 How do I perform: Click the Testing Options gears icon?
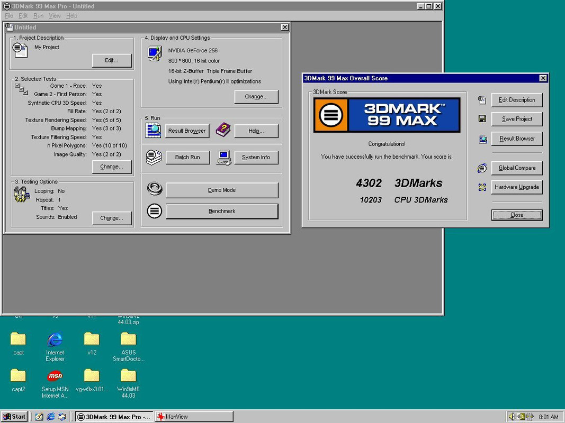(x=22, y=194)
